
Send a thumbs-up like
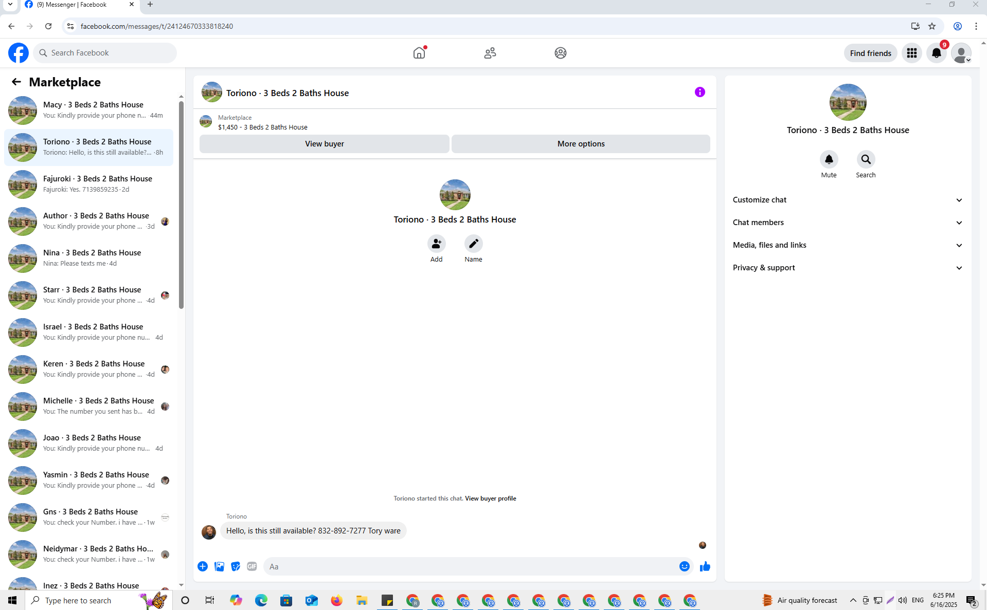(705, 566)
